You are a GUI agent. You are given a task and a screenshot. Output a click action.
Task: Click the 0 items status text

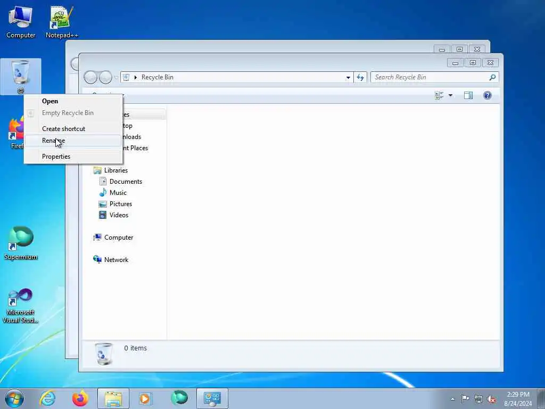click(136, 348)
